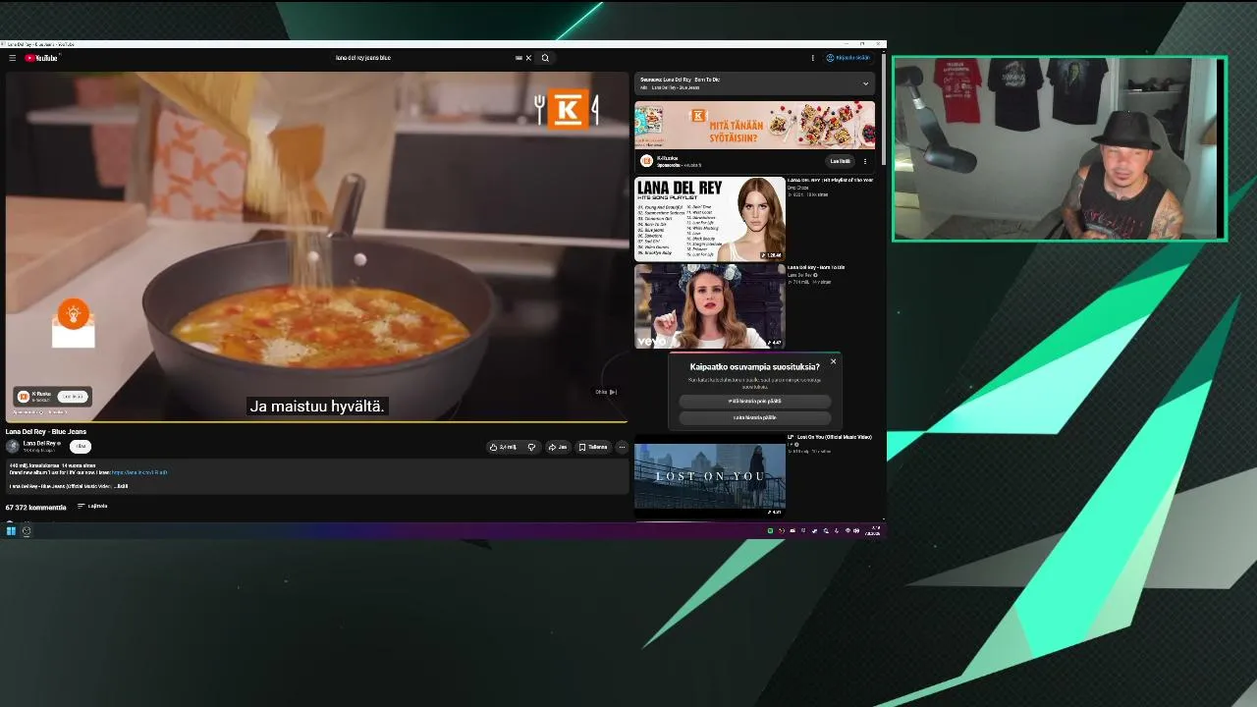Image resolution: width=1257 pixels, height=707 pixels.
Task: Click into the YouTube search field
Action: 424,58
